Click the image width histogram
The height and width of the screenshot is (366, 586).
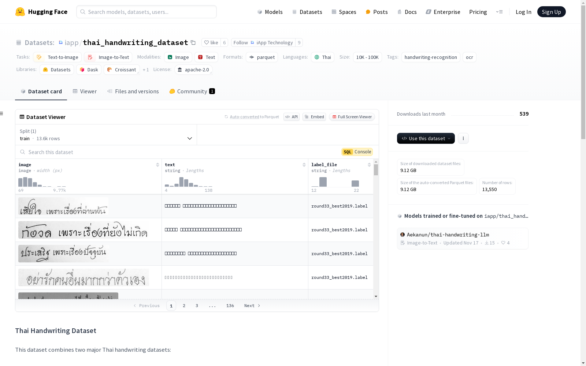tap(42, 182)
